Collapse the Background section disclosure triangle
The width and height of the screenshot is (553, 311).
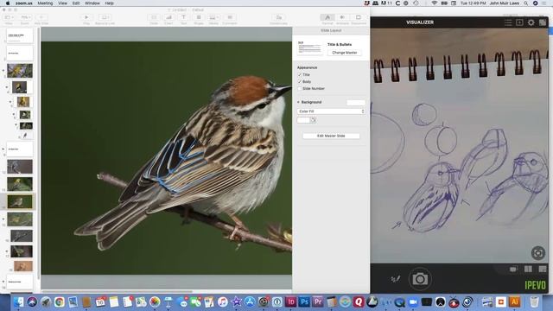[x=298, y=102]
